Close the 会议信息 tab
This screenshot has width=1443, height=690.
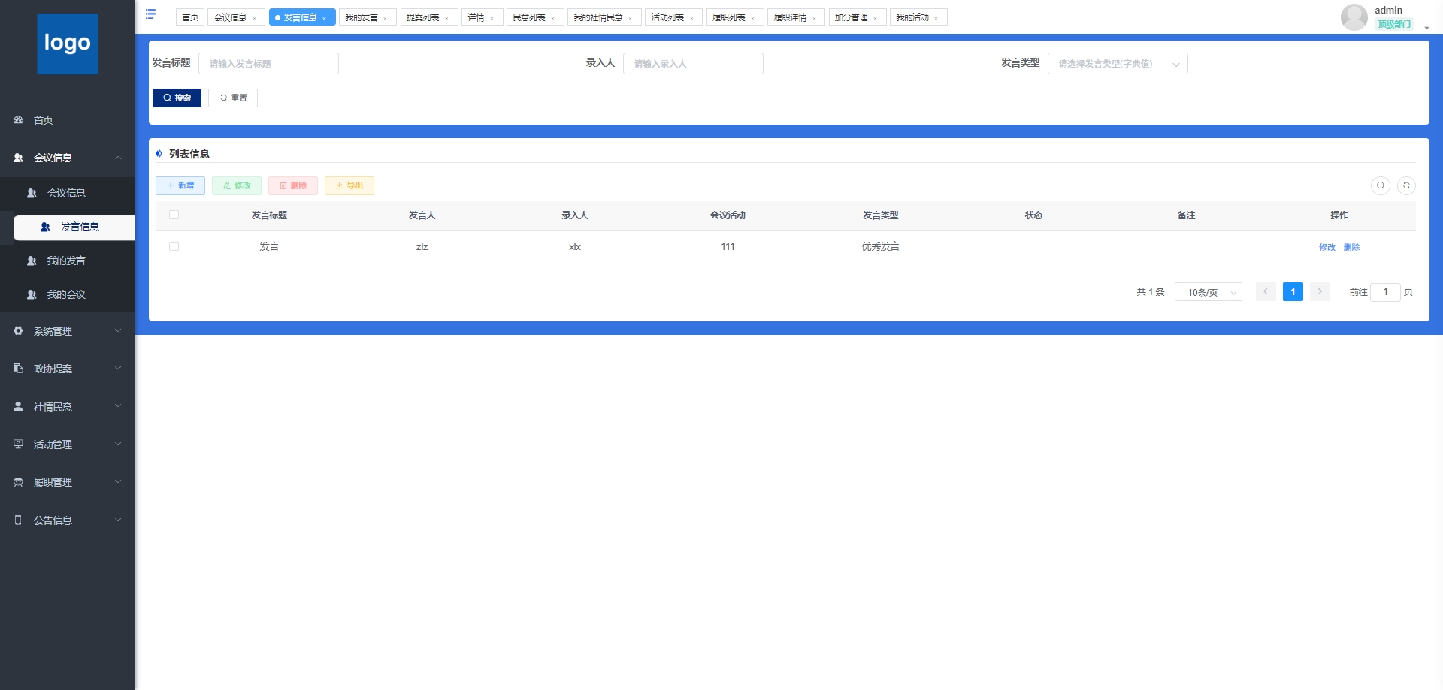pos(255,18)
